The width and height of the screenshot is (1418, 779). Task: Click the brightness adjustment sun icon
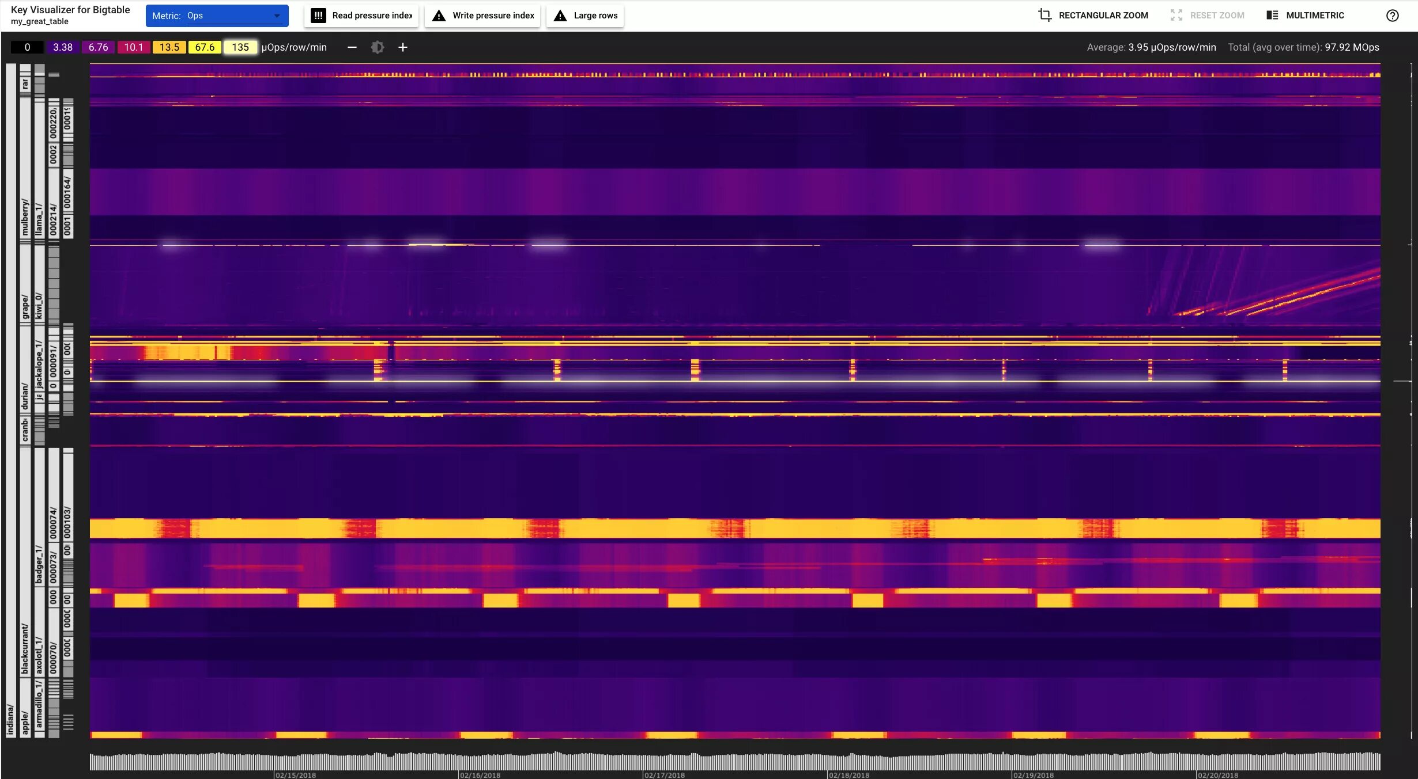click(x=377, y=47)
